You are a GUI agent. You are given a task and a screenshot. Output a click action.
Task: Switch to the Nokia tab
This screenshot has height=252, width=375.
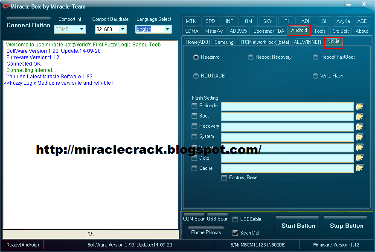pos(334,43)
